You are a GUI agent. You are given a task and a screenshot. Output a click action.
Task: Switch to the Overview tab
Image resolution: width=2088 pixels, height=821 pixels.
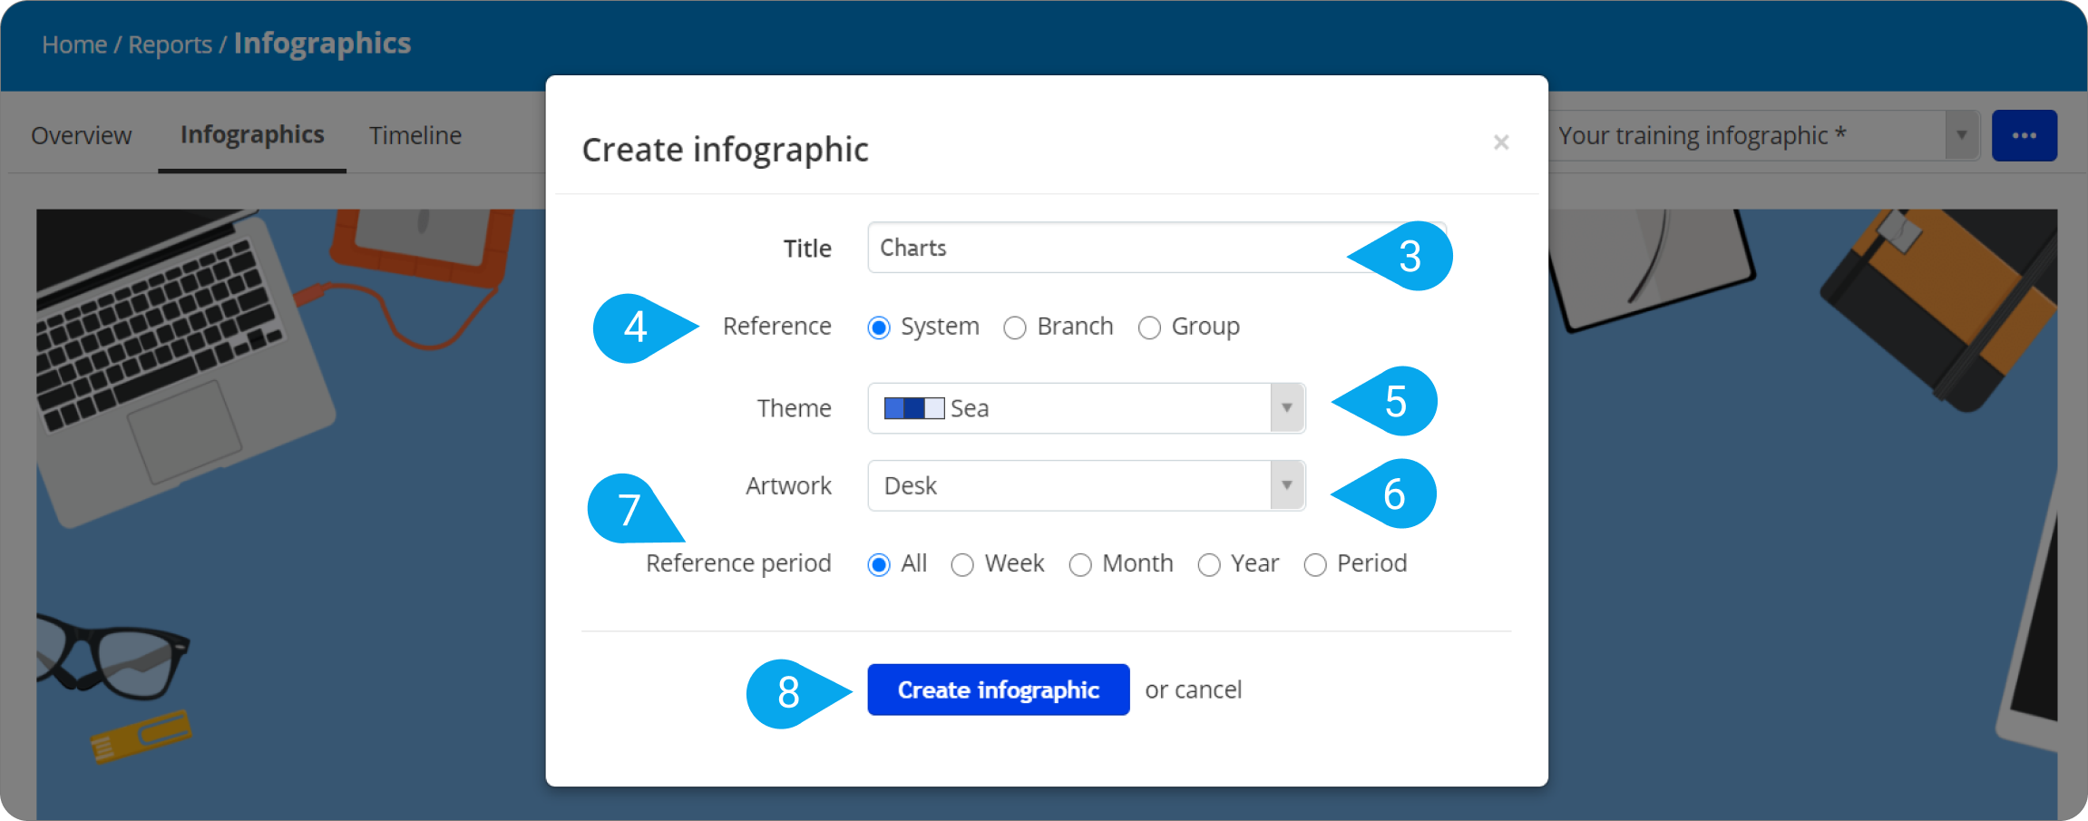(82, 136)
